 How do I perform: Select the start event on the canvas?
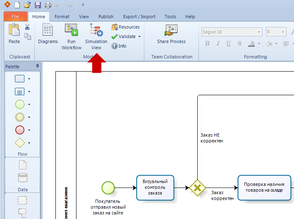108,188
